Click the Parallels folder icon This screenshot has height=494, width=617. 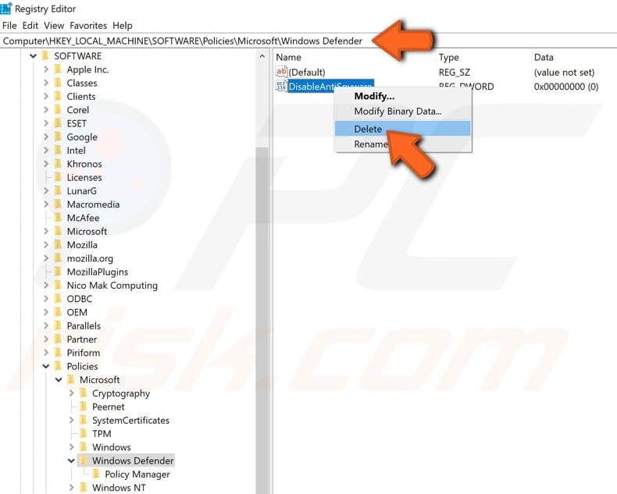[x=58, y=325]
